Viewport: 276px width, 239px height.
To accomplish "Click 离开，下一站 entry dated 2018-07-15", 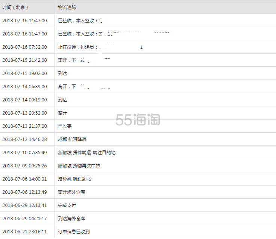I will click(x=84, y=60).
